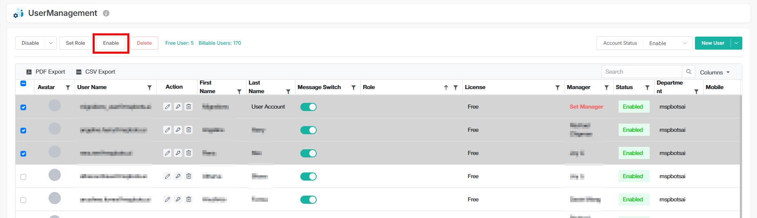
Task: Check the fourth user row checkbox
Action: click(x=23, y=177)
